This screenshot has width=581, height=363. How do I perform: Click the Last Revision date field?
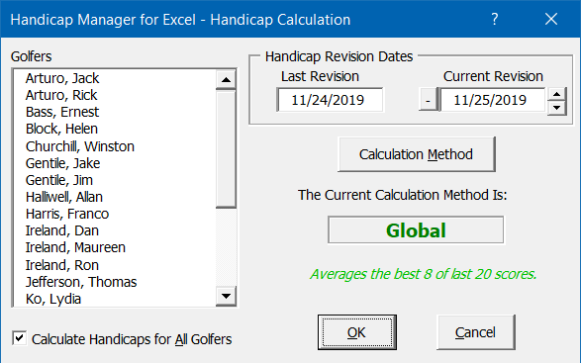tap(331, 100)
